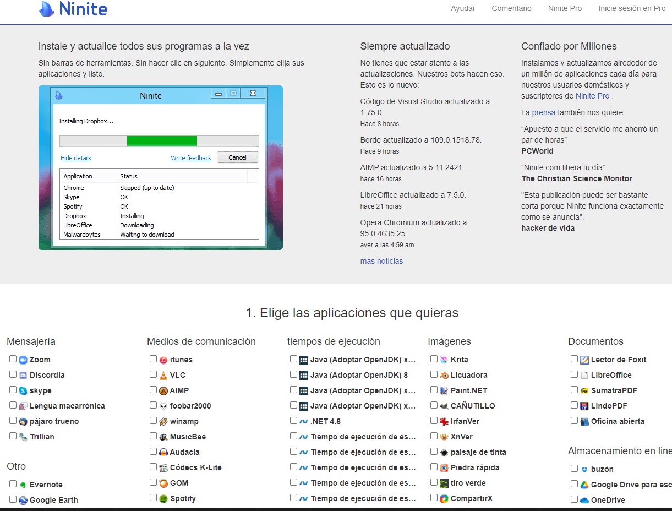Click the AIMP actualizado a 5.11.2421 entry
This screenshot has width=672, height=511.
[412, 167]
